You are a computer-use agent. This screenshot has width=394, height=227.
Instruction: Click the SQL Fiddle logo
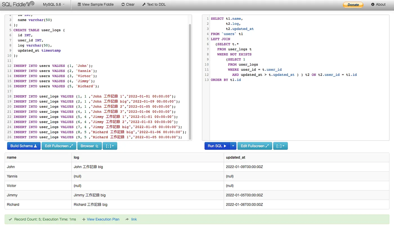[18, 4]
